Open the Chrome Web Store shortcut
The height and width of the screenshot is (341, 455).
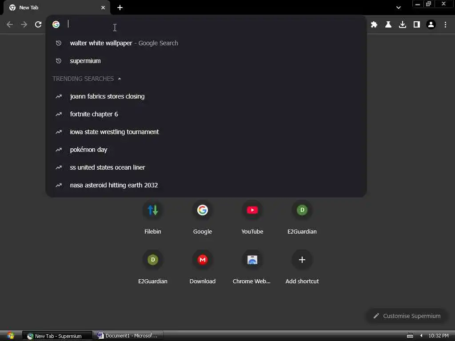click(x=252, y=267)
